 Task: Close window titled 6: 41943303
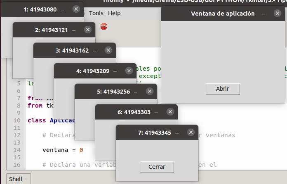pos(170,112)
